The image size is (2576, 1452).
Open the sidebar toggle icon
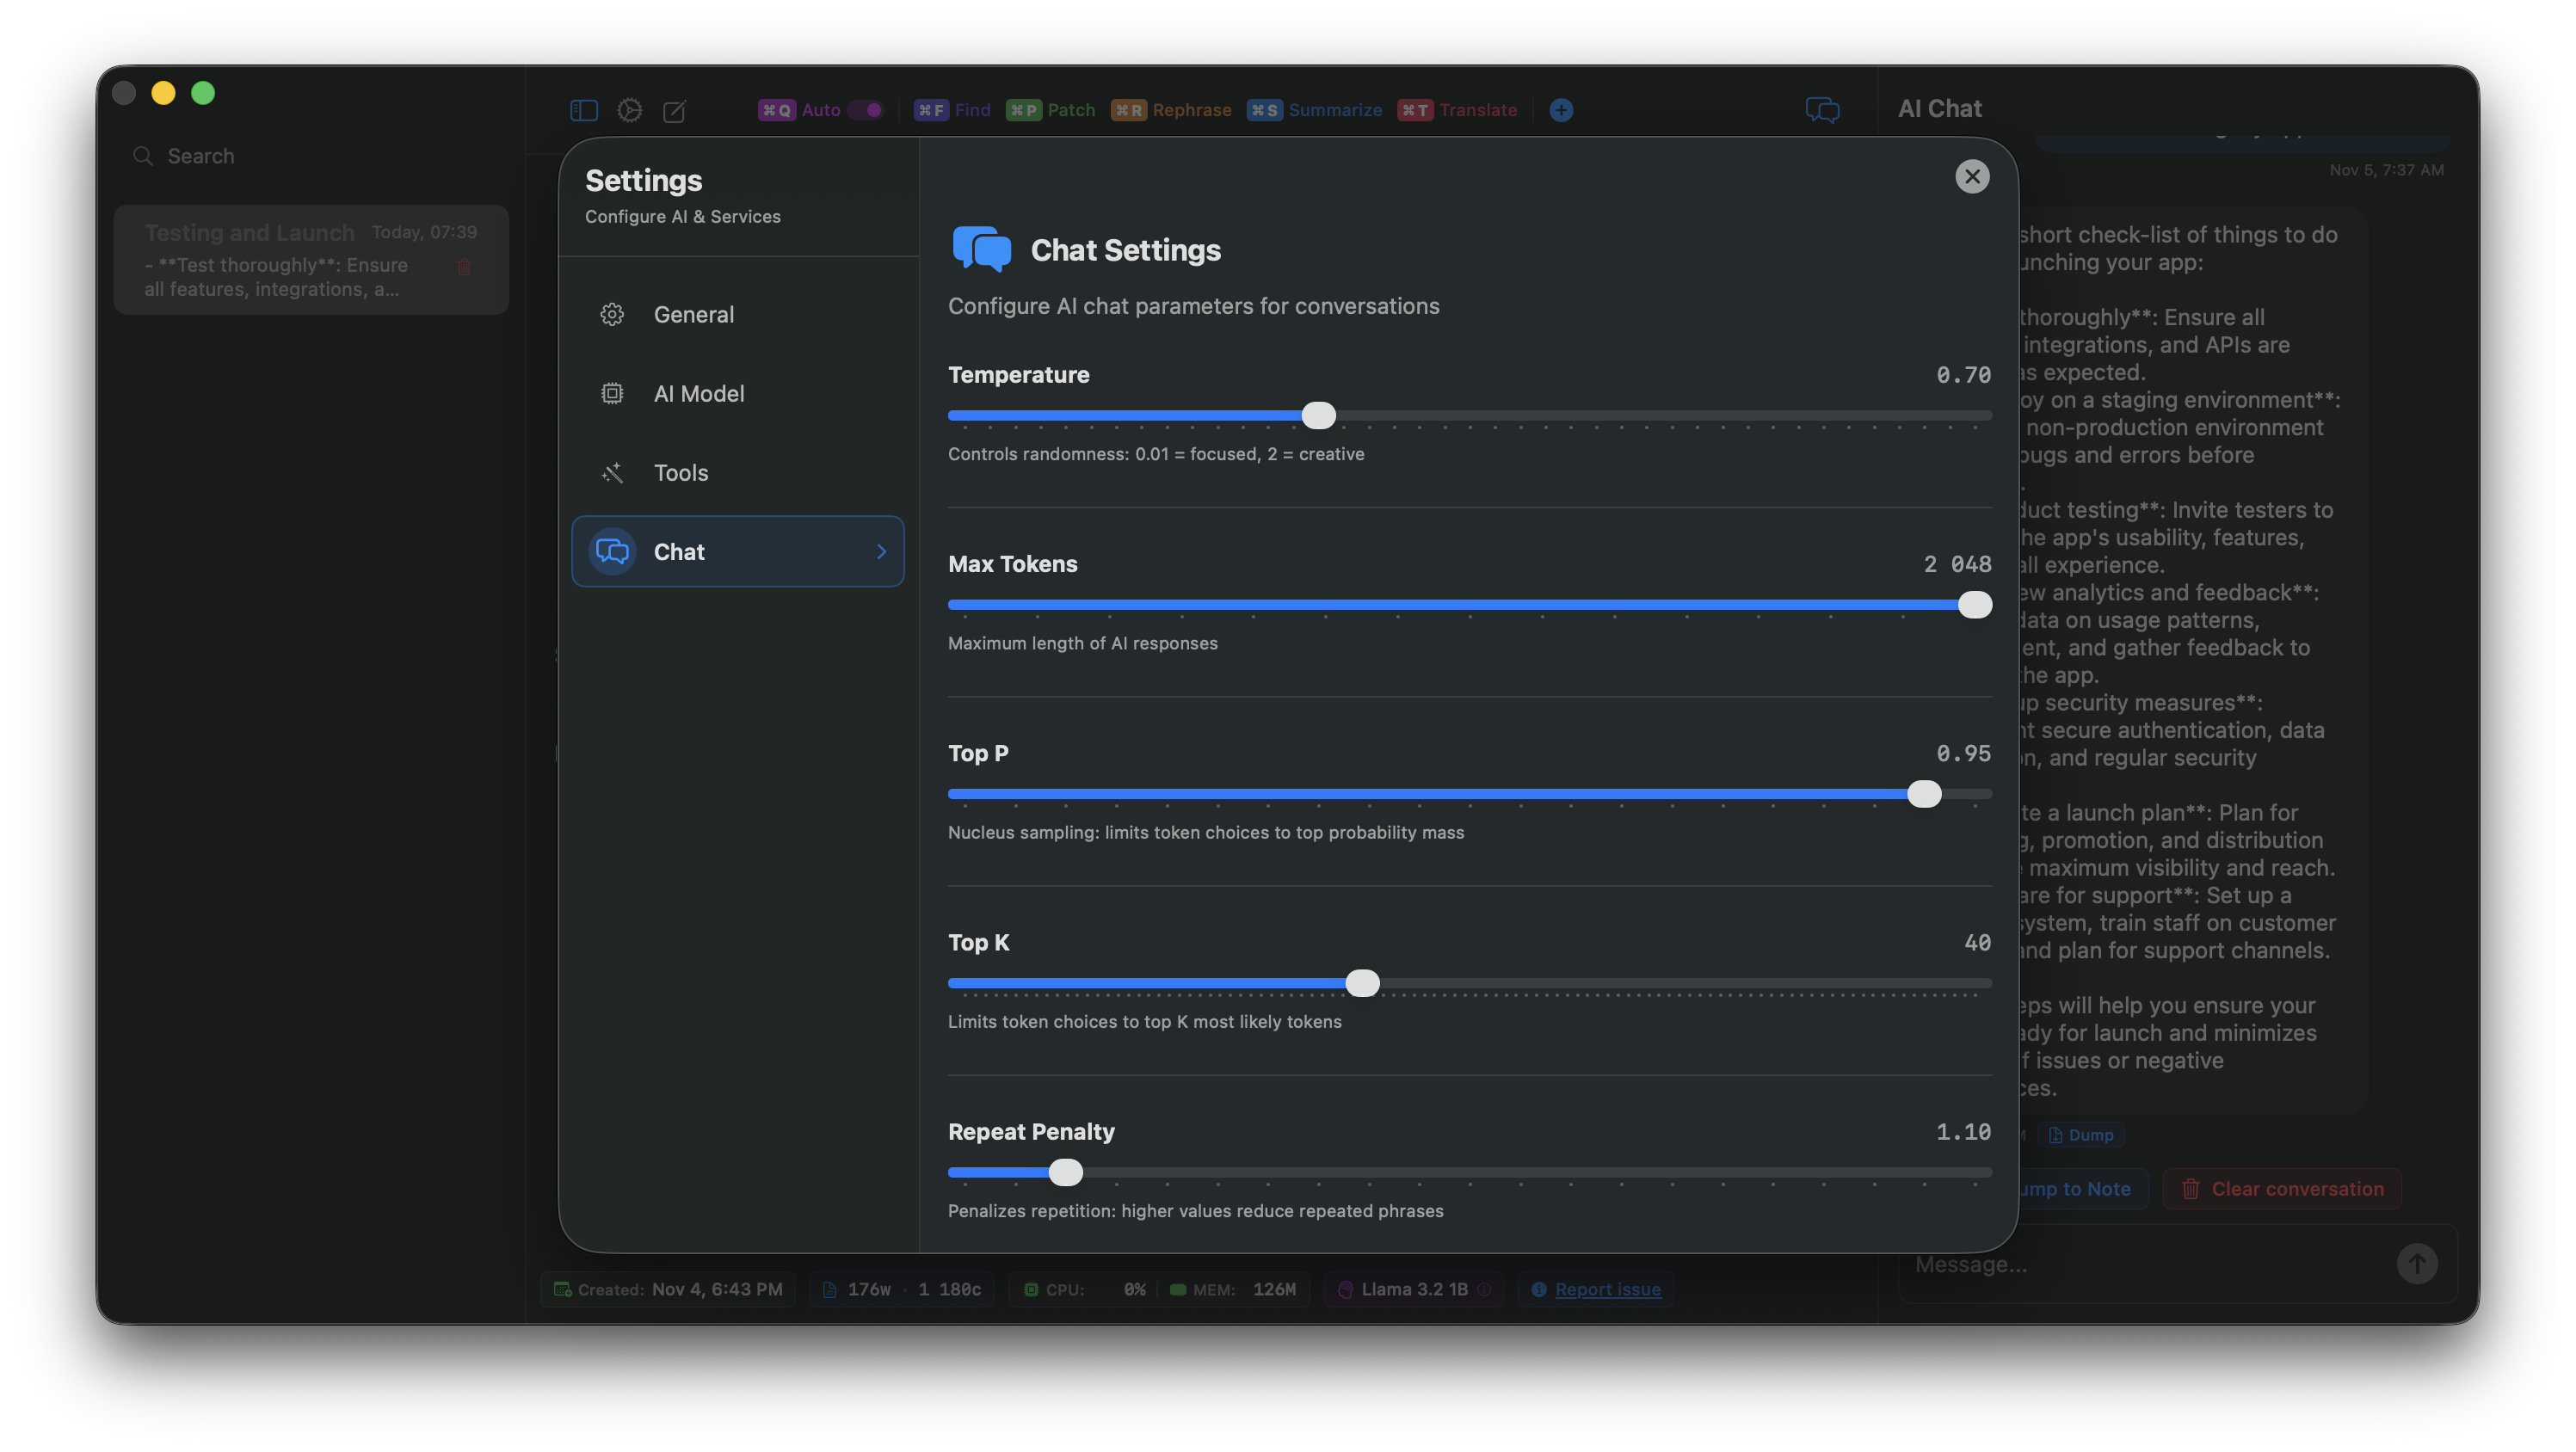coord(584,110)
